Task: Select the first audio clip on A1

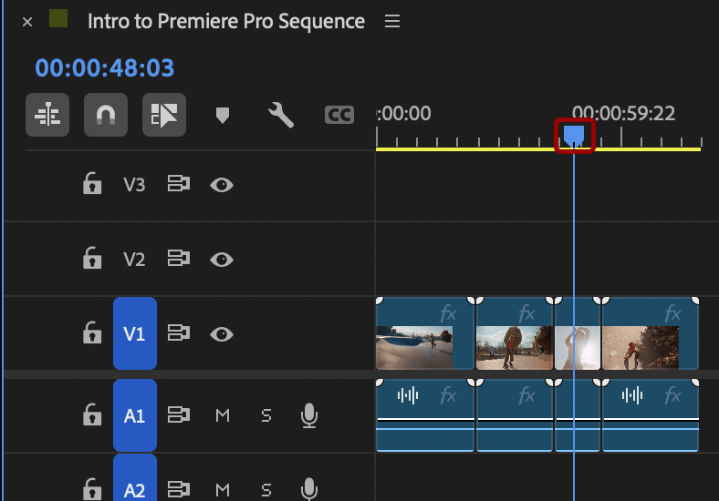Action: (424, 415)
